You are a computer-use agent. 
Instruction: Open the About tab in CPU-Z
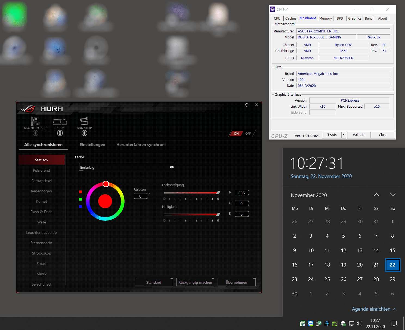point(382,18)
